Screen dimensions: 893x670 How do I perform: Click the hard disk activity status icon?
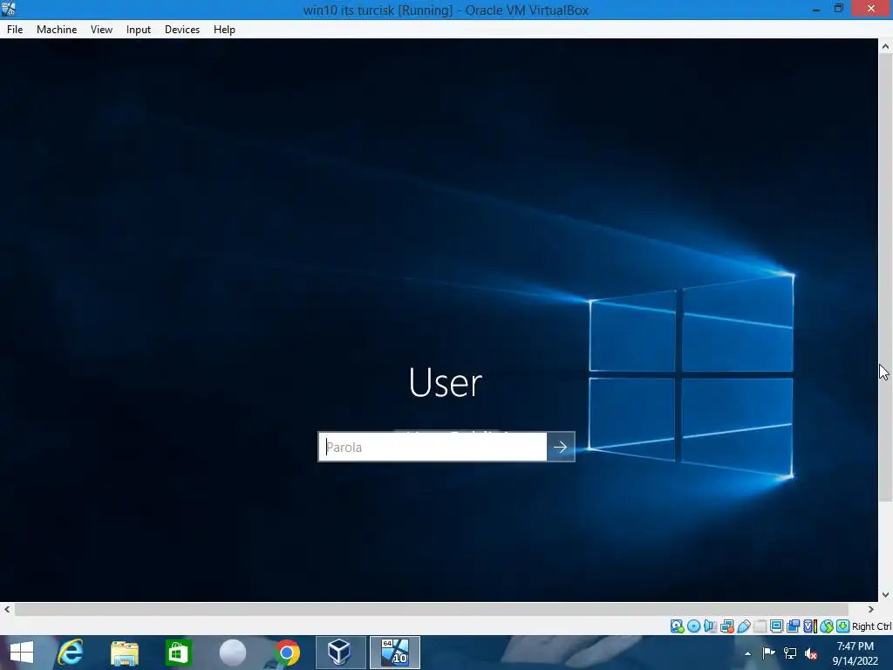point(677,626)
